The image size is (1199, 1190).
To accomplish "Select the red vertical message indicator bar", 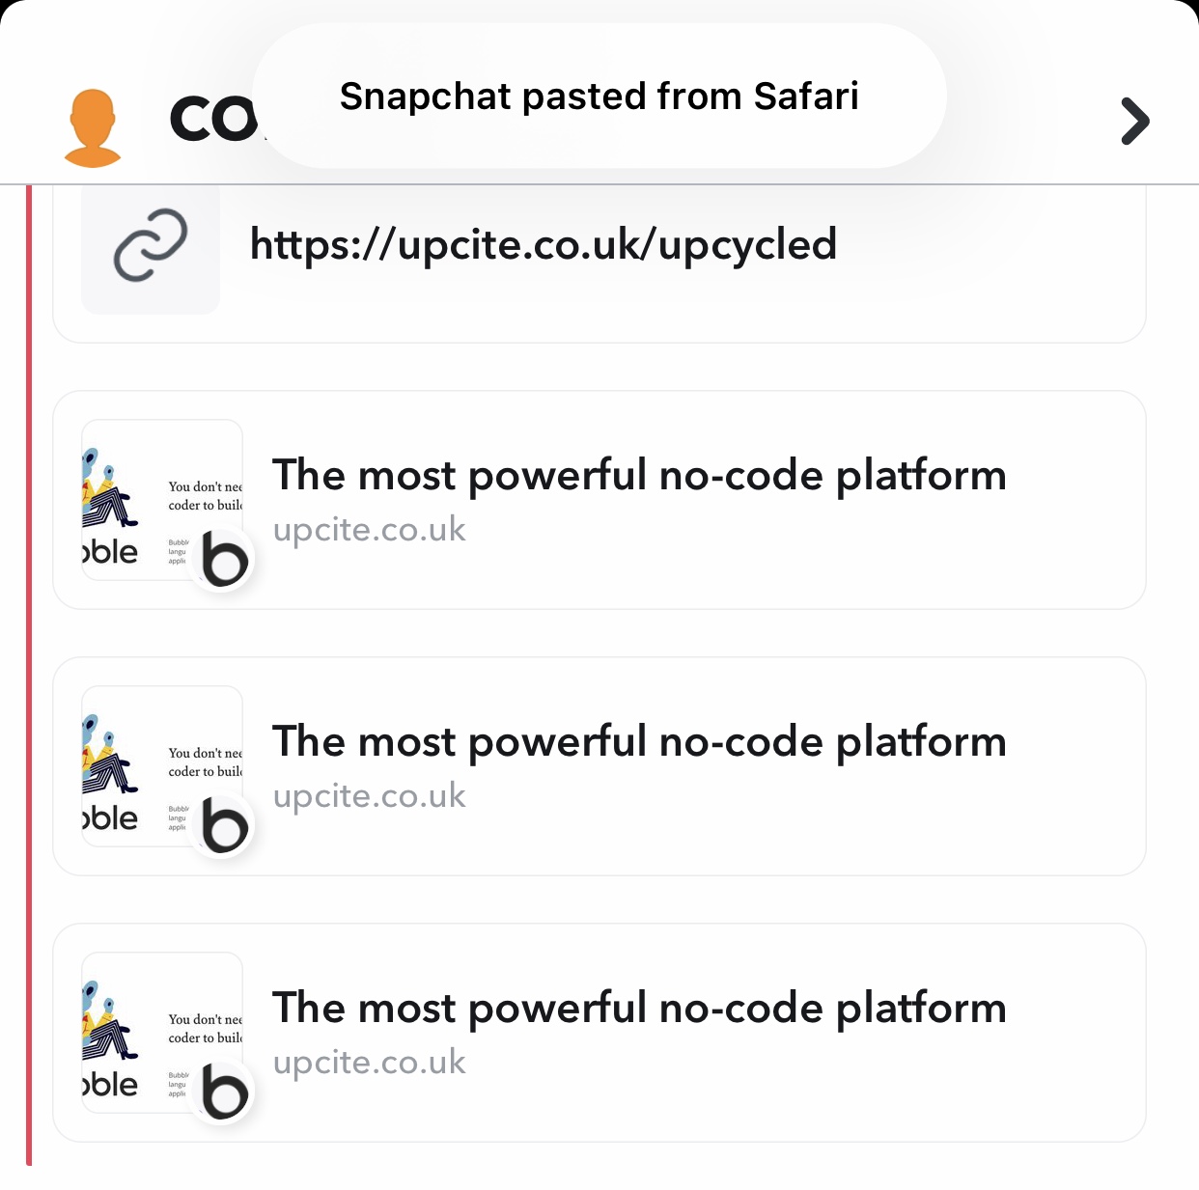I will click(29, 675).
